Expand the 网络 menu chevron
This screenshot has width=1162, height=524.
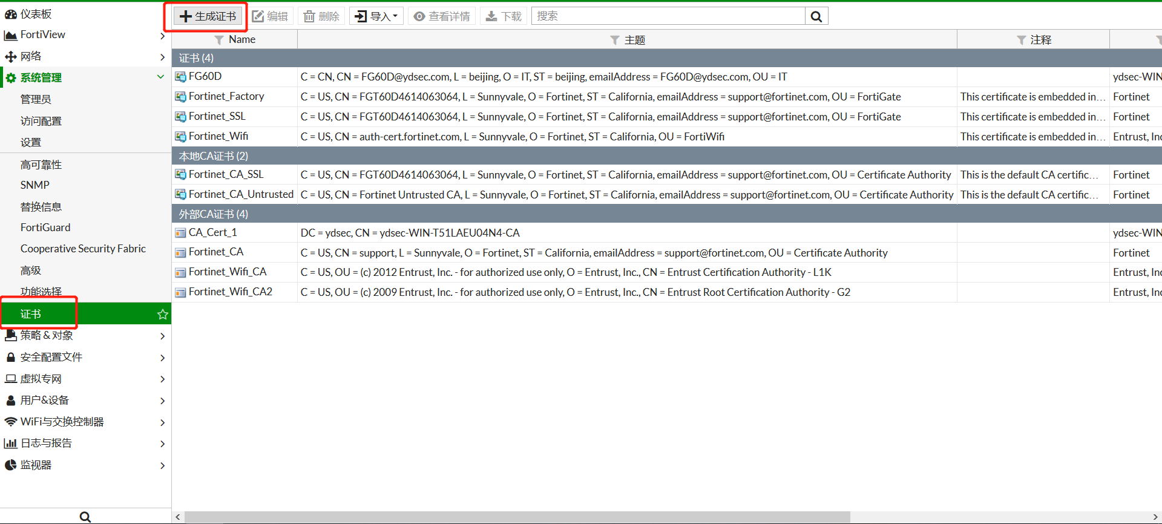click(162, 57)
